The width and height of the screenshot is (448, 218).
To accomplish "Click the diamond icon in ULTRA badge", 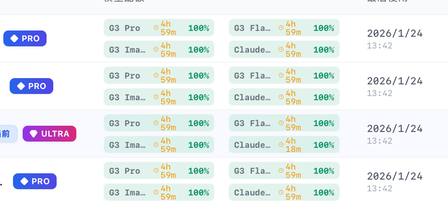I will (34, 134).
